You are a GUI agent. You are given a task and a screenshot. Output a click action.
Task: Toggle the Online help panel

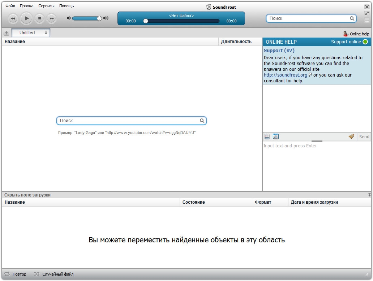pos(356,34)
